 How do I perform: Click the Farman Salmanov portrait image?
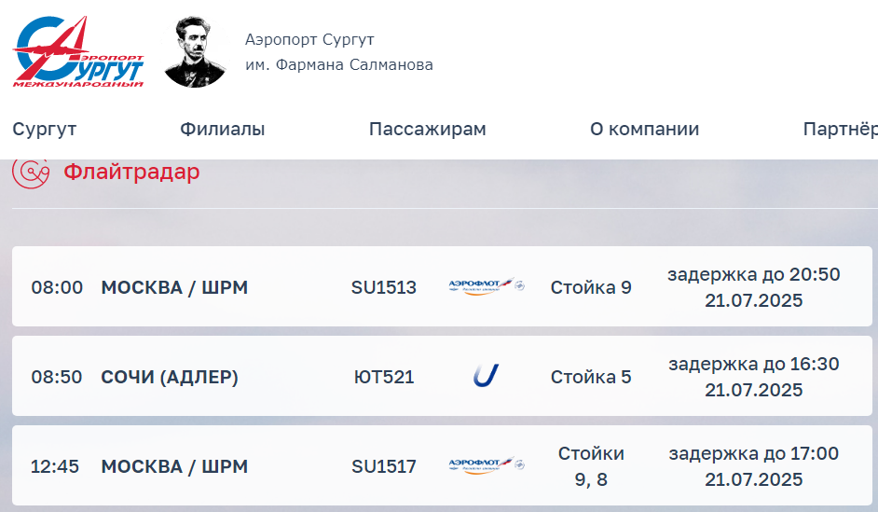194,51
